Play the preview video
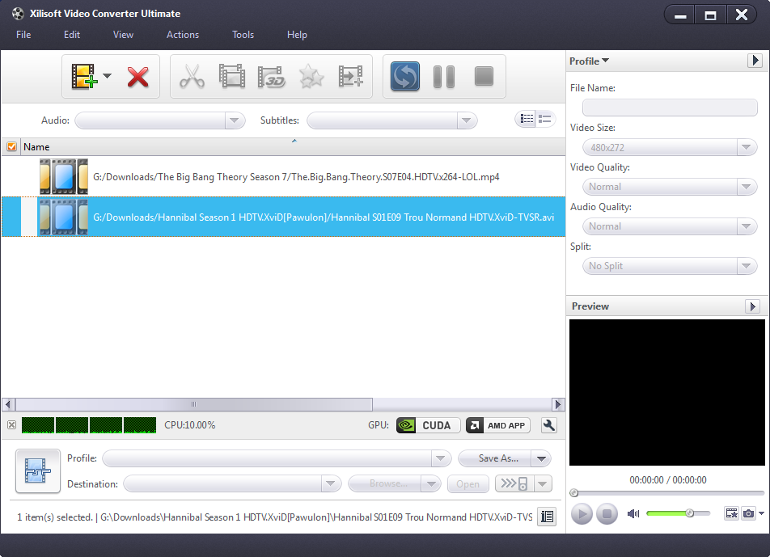Viewport: 770px width, 557px height. [x=582, y=514]
